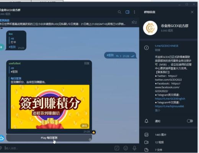Open the 7 files media row
This screenshot has width=199, height=153.
coord(168,150)
